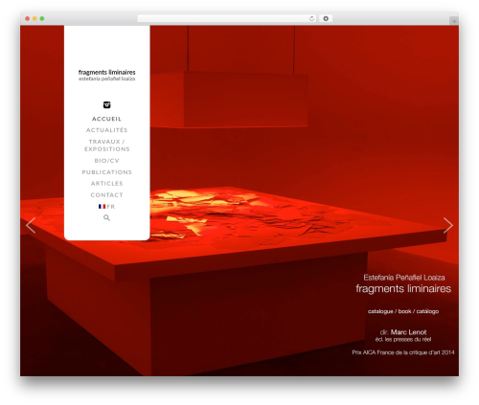Image resolution: width=479 pixels, height=405 pixels.
Task: Open Travaux / Expositions menu item
Action: 106,146
